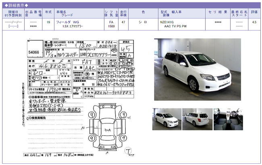Click the displacement value 1500
The height and width of the screenshot is (165, 262).
click(111, 26)
